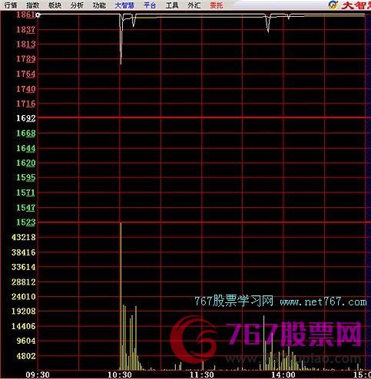This screenshot has width=371, height=379.
Task: Click the www.net767.com watermark link
Action: [323, 302]
